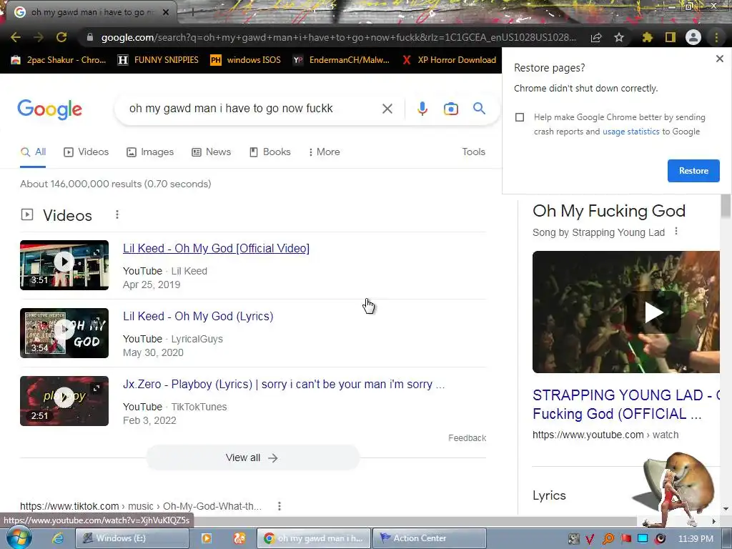Click in the Google search input field
This screenshot has width=732, height=549.
(247, 109)
